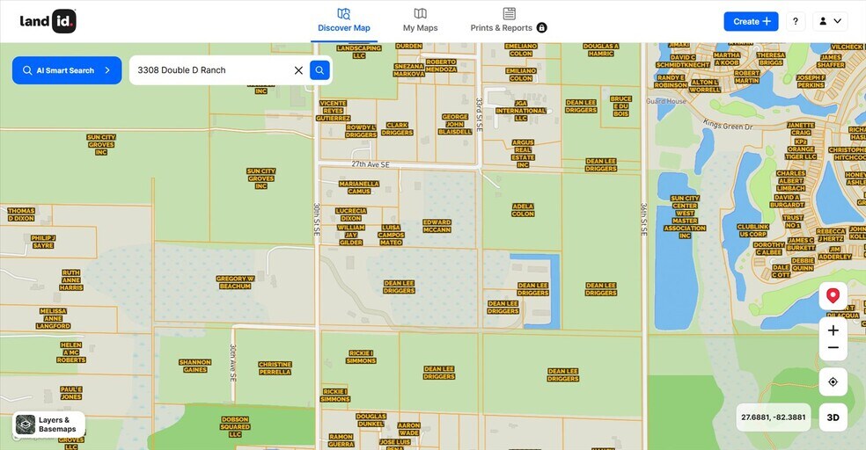The width and height of the screenshot is (866, 450).
Task: Select the Discover Map tab
Action: tap(343, 21)
